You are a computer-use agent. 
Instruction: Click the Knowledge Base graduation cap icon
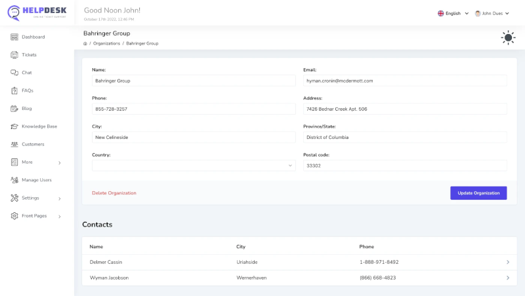pyautogui.click(x=14, y=126)
